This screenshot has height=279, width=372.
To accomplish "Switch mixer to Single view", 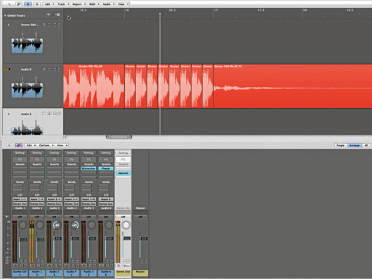I will point(340,145).
